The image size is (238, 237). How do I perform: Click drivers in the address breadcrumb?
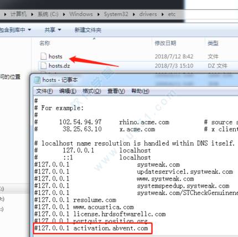[x=148, y=14]
